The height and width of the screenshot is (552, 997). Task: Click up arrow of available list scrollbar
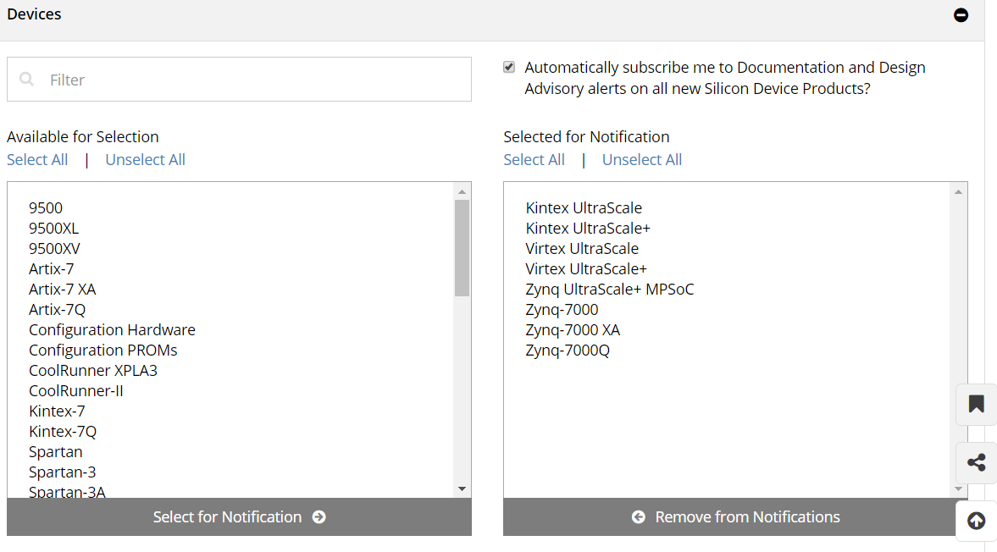tap(462, 191)
